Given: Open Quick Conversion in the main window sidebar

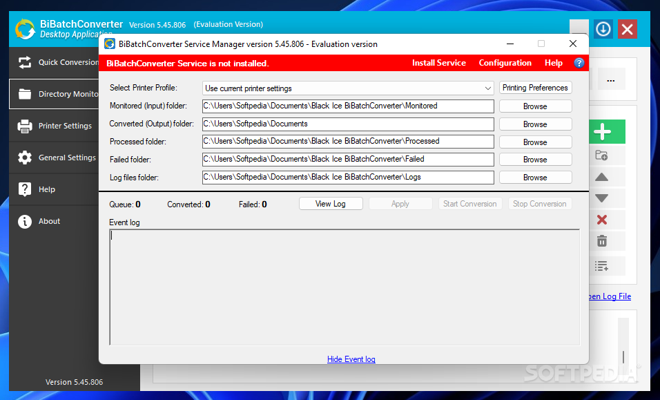Looking at the screenshot, I should click(54, 62).
